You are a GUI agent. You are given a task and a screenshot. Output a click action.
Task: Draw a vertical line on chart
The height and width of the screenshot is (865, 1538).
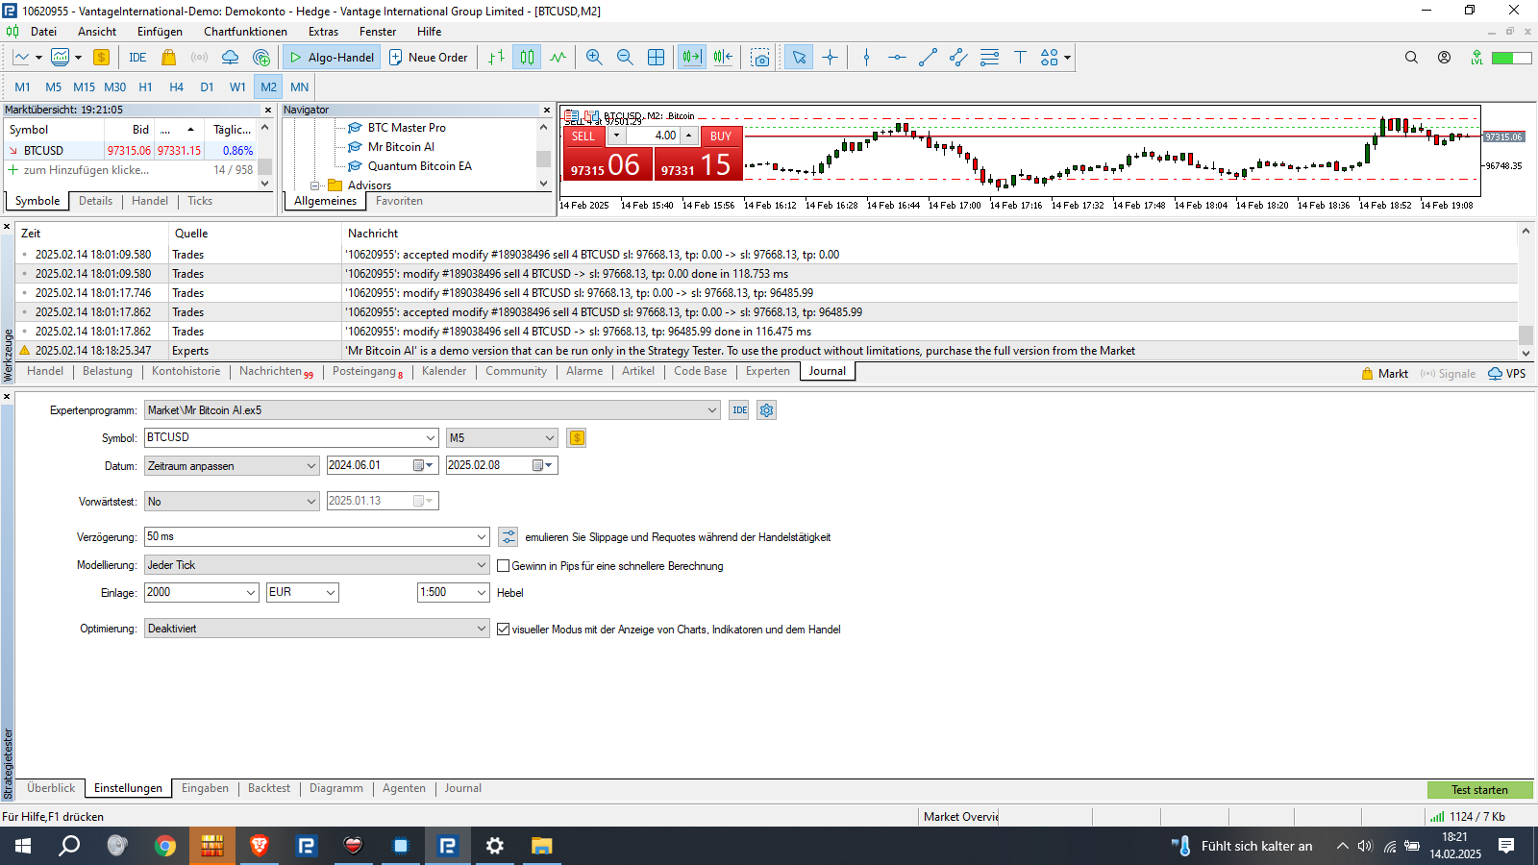coord(866,58)
